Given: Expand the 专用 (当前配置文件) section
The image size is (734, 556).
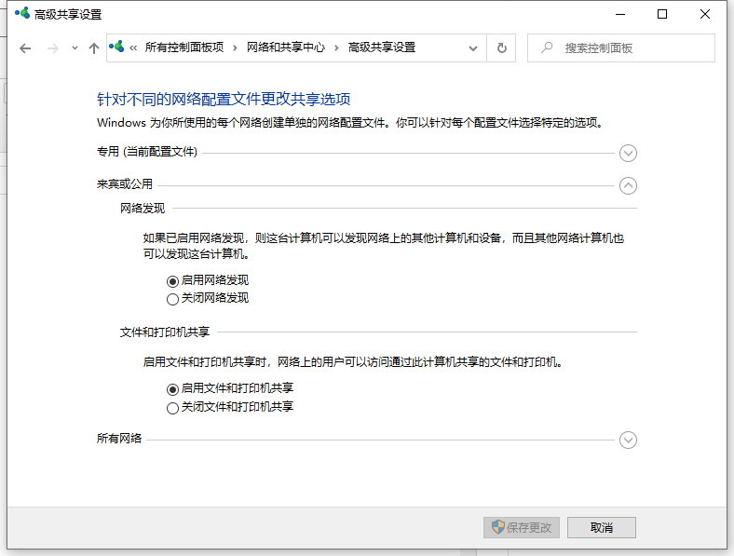Looking at the screenshot, I should (628, 153).
